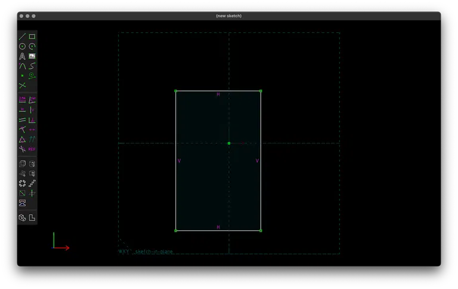Select the Arc of a circle tool
This screenshot has width=458, height=289.
[32, 46]
